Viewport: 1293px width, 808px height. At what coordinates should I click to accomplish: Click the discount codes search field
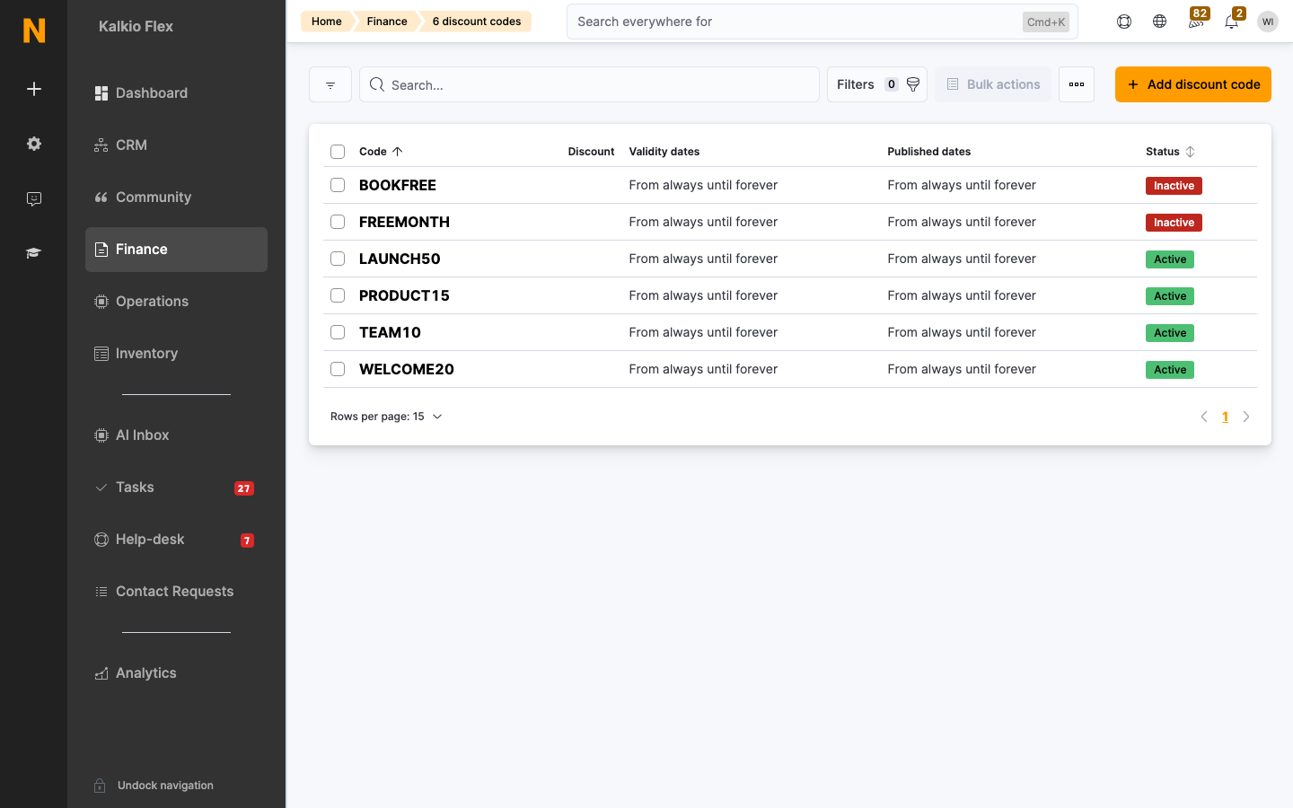[x=589, y=84]
